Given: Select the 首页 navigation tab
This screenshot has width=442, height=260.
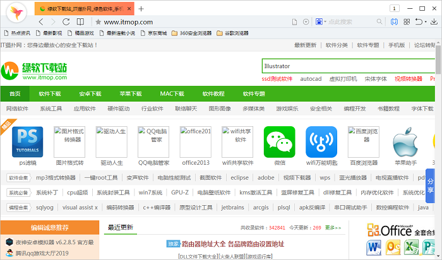Looking at the screenshot, I should 15,94.
